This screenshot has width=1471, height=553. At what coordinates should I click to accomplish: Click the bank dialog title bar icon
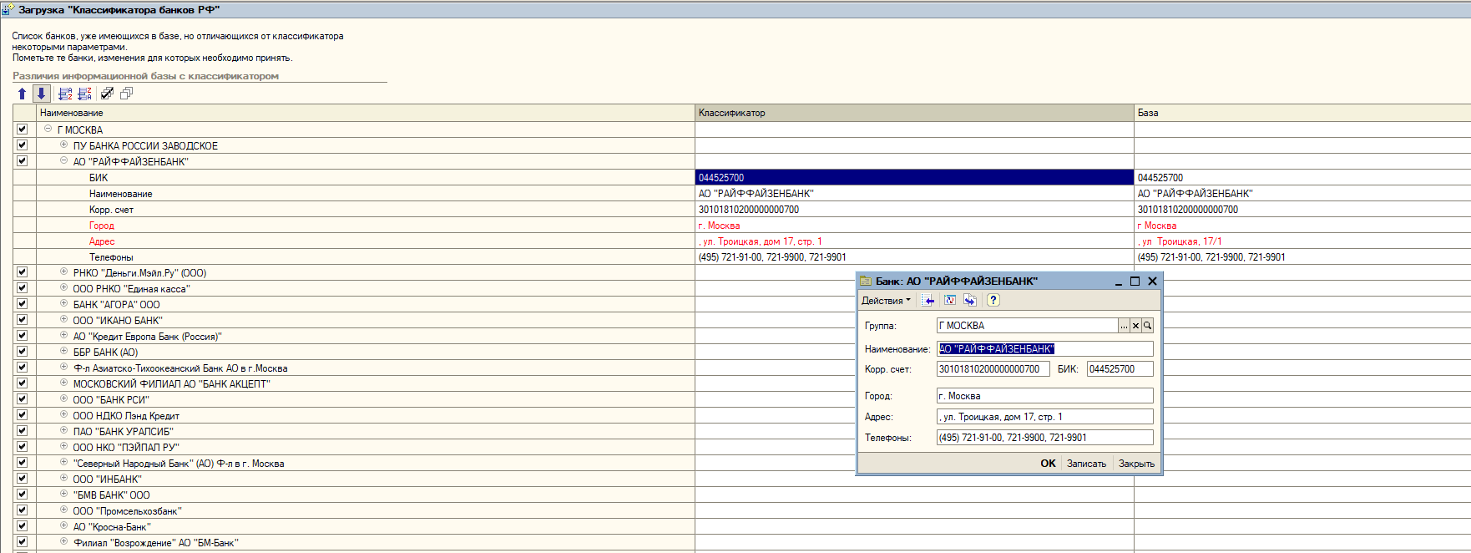point(866,282)
